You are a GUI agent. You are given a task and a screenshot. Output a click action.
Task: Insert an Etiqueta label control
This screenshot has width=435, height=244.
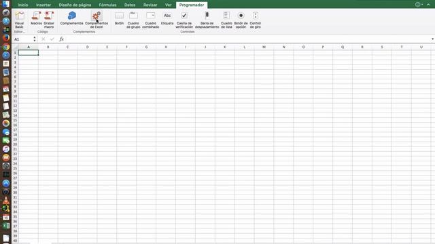167,18
